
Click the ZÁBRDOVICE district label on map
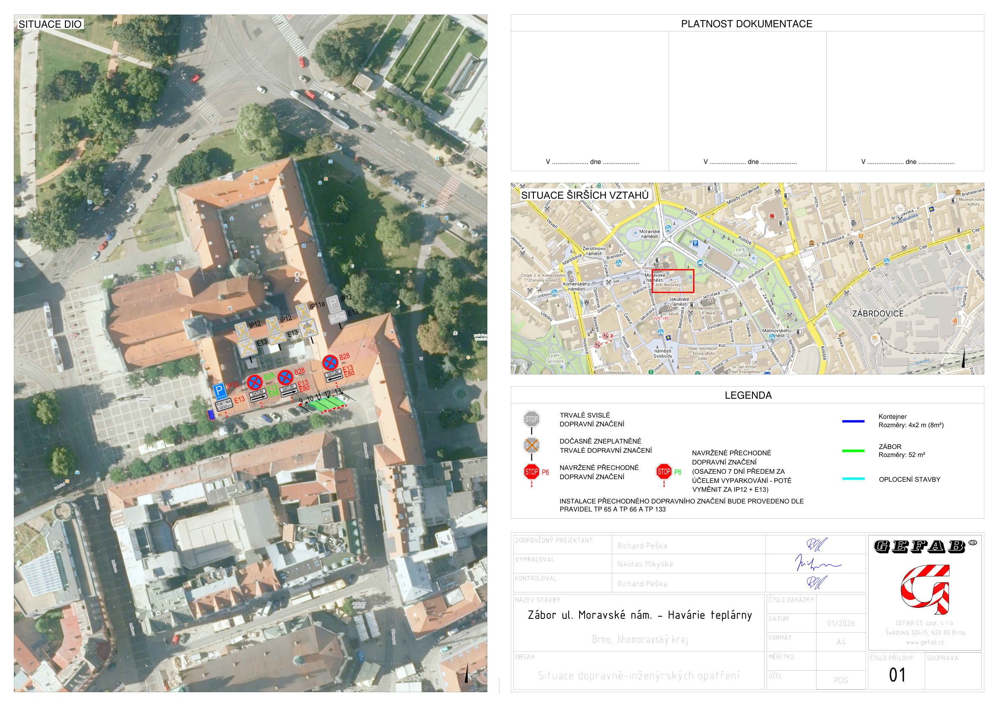pos(877,313)
